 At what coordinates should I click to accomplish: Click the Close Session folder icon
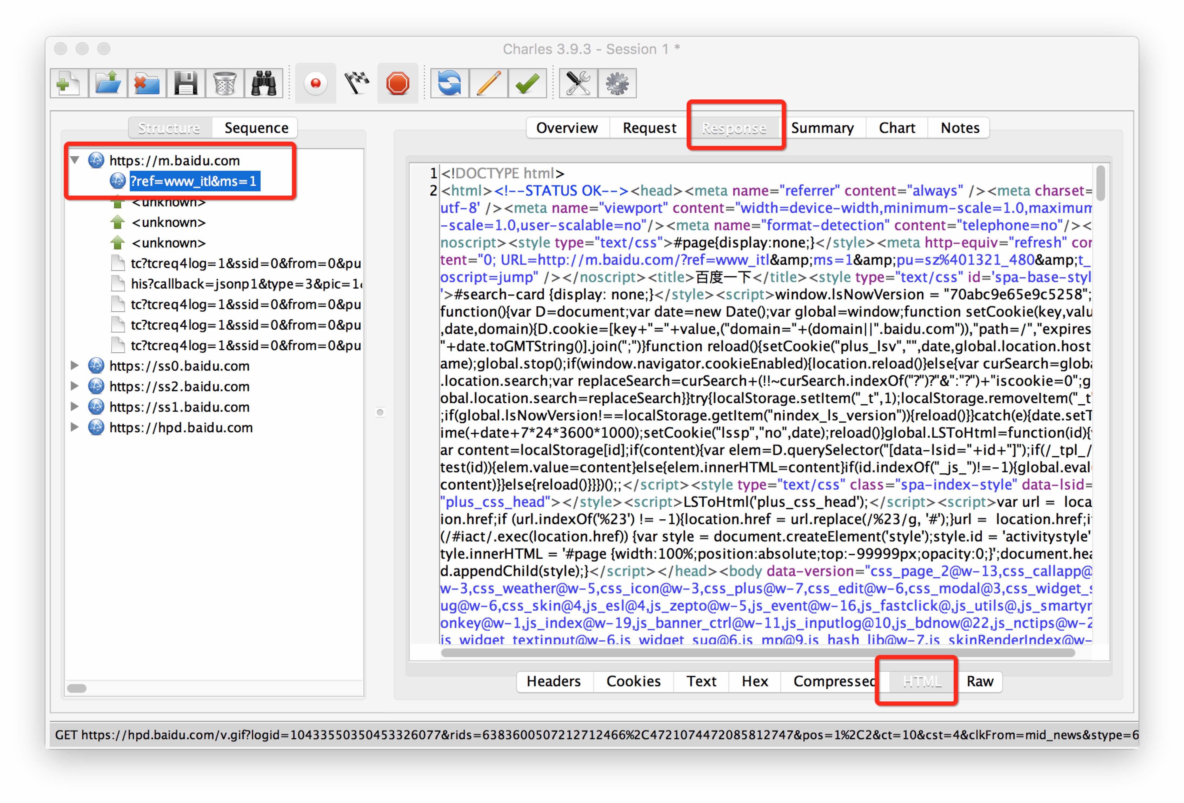[x=147, y=83]
